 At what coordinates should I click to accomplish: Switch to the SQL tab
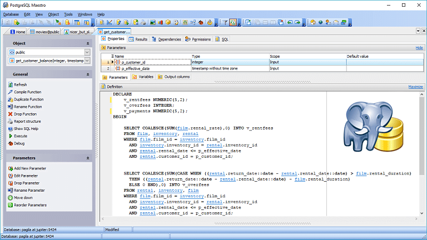click(222, 39)
